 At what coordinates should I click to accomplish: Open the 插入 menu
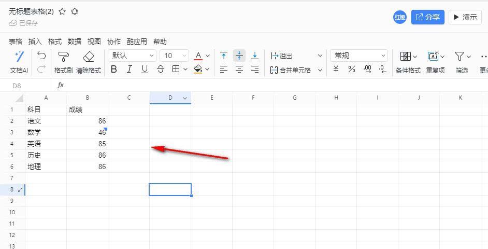click(x=35, y=41)
